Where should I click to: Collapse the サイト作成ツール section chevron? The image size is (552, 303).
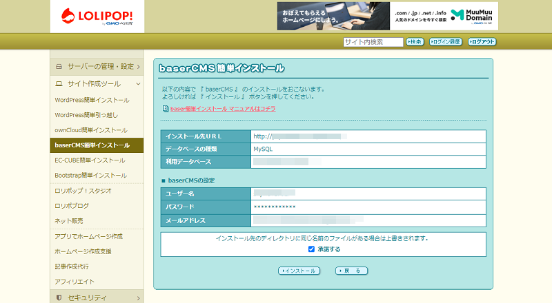coord(139,83)
